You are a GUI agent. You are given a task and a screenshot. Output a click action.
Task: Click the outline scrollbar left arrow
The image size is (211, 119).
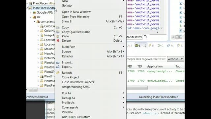click(x=173, y=37)
